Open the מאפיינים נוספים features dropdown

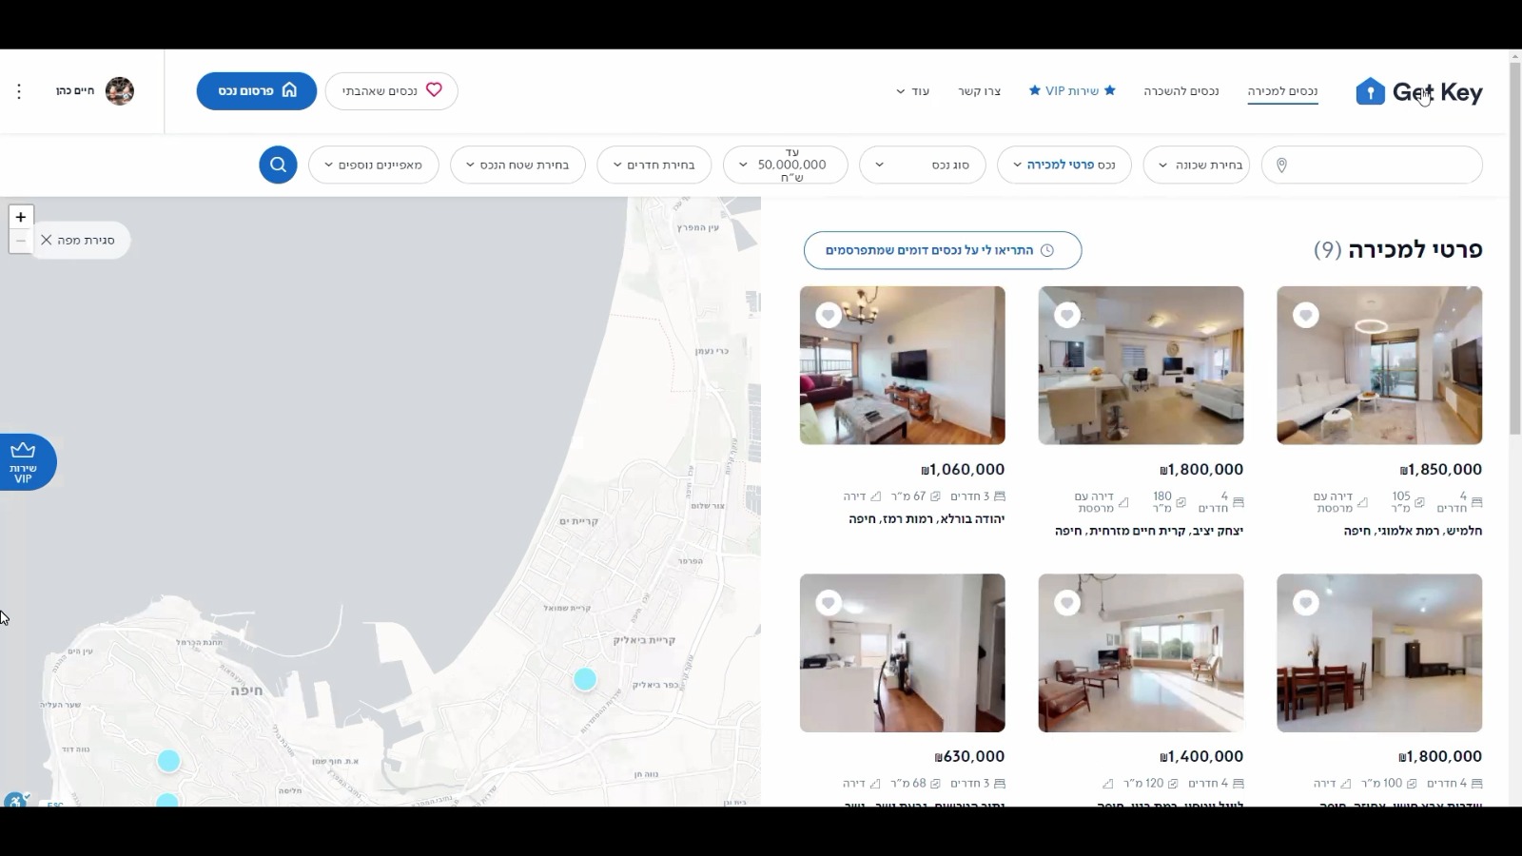coord(374,165)
